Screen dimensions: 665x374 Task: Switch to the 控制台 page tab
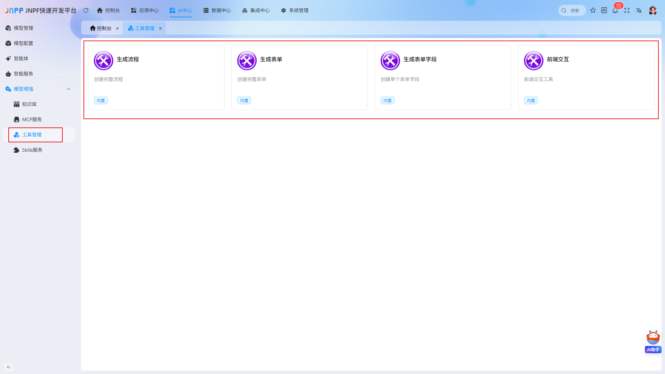(100, 28)
